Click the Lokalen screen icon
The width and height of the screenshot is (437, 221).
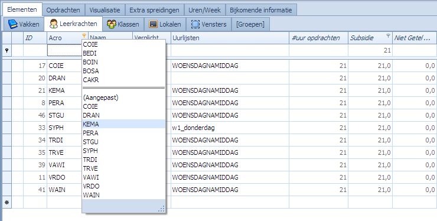(154, 24)
